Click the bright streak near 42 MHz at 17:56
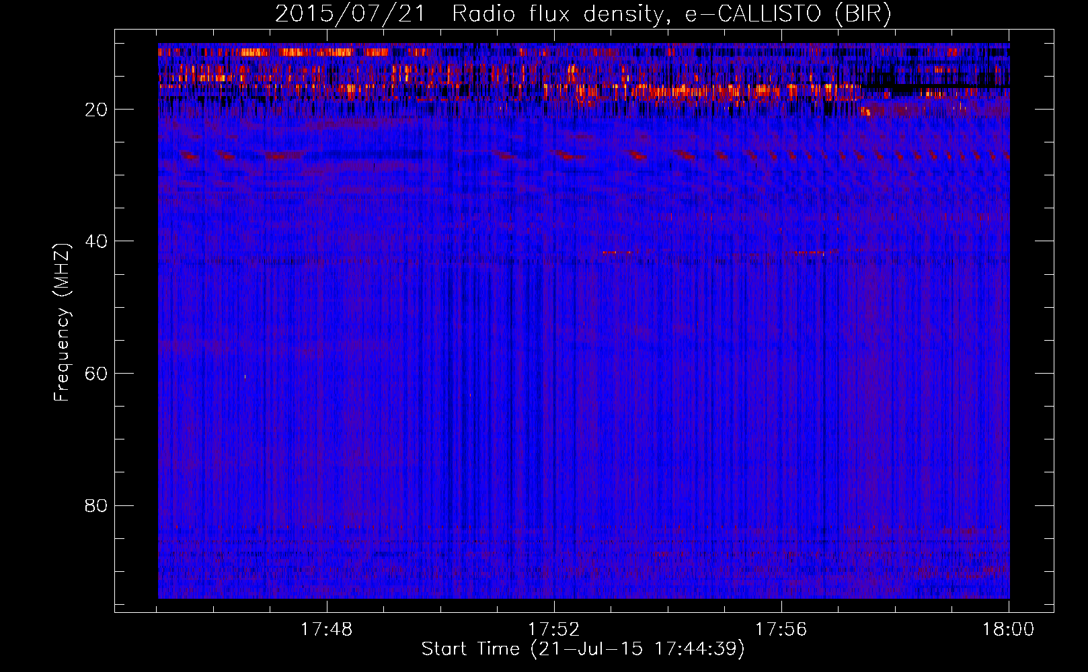The height and width of the screenshot is (672, 1088). pos(809,253)
